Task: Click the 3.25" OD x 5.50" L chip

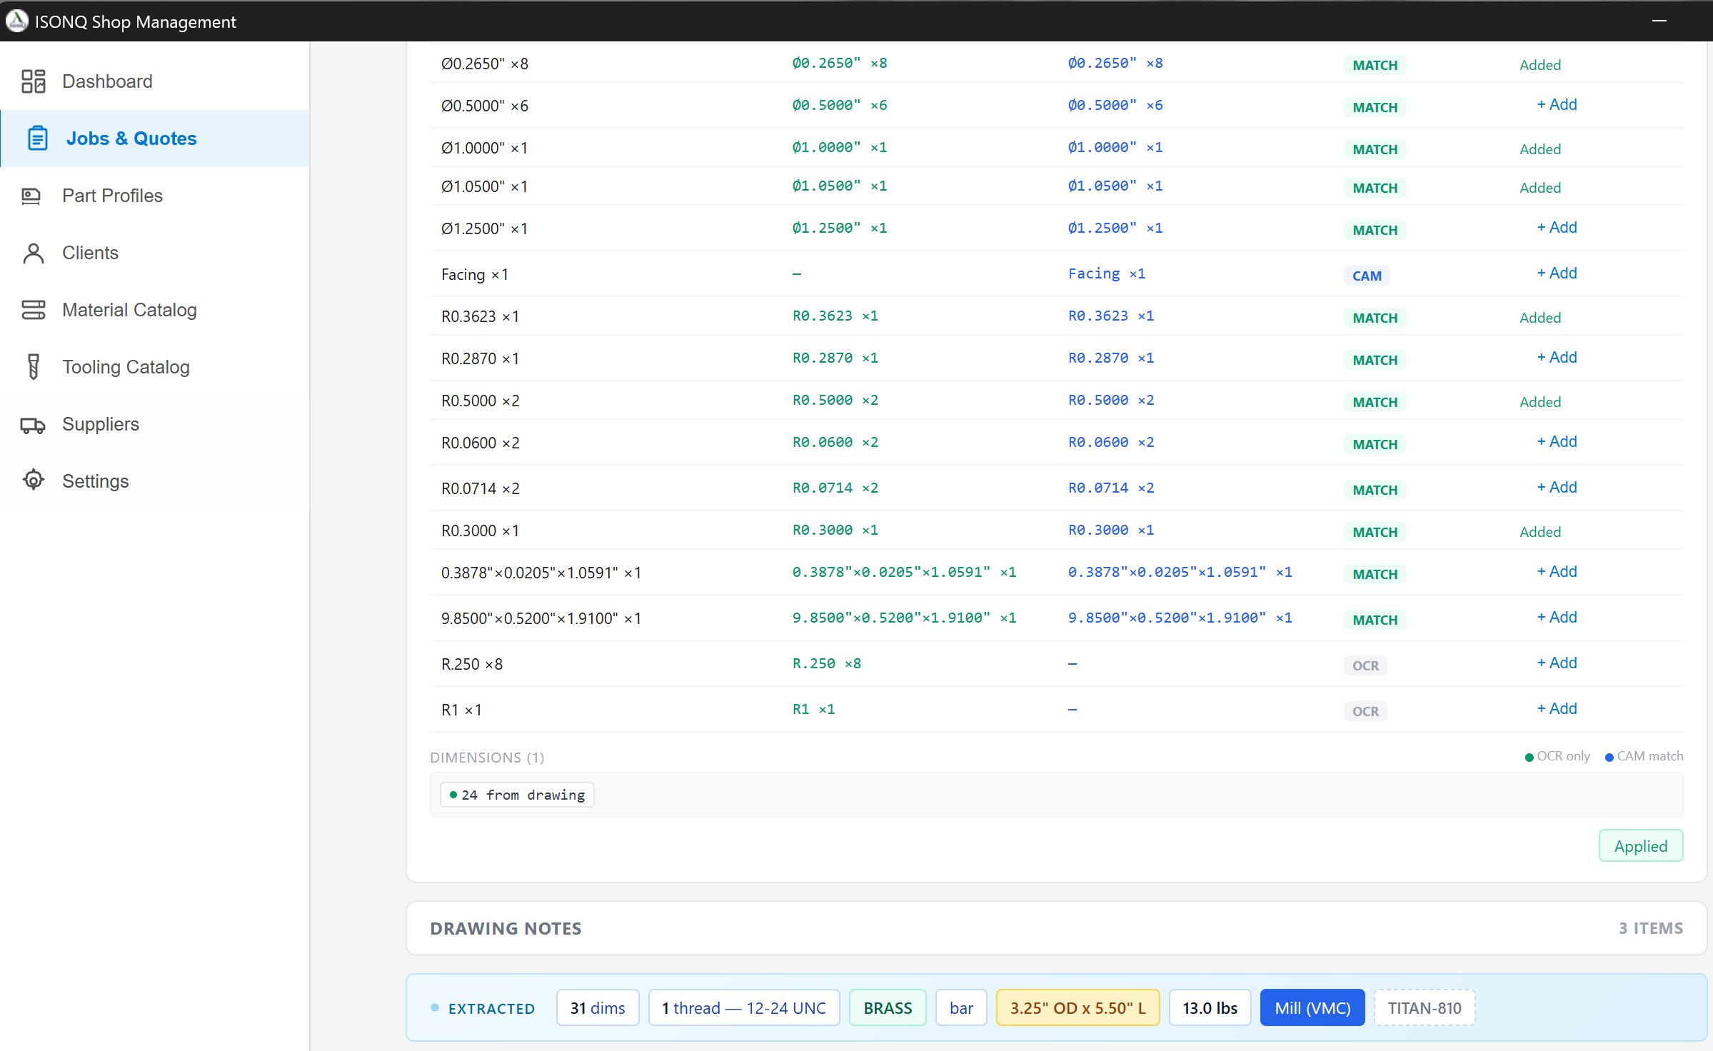Action: pyautogui.click(x=1077, y=1008)
